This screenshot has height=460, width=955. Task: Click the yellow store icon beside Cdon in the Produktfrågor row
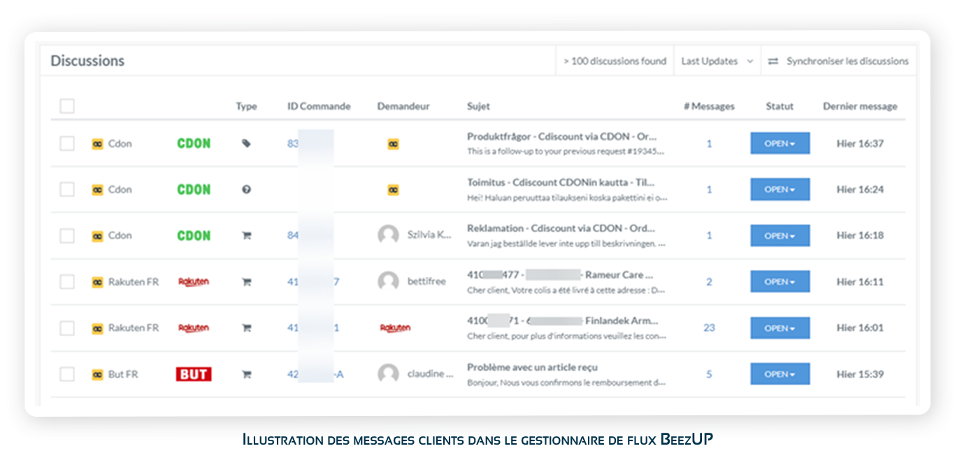pyautogui.click(x=98, y=144)
